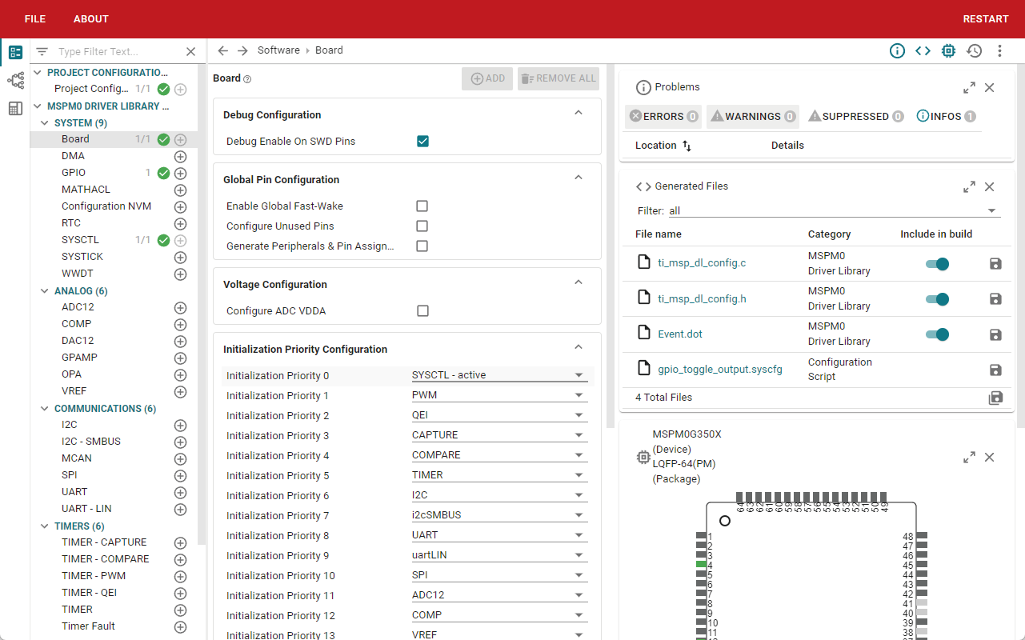Click the ADD button

487,78
